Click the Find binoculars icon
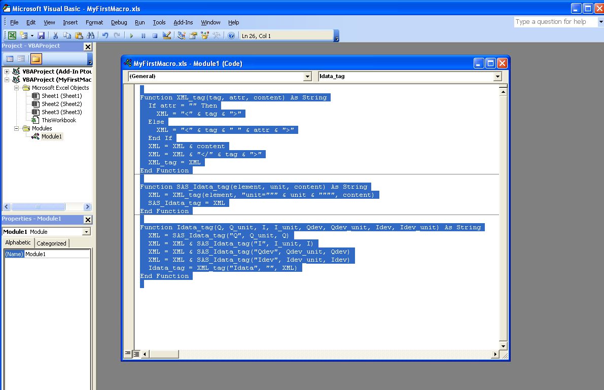Image resolution: width=604 pixels, height=390 pixels. click(90, 36)
